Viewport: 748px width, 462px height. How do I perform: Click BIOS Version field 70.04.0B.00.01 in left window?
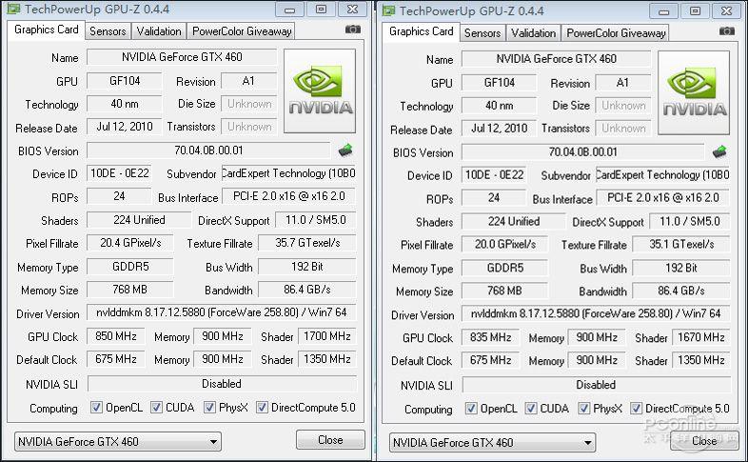[x=208, y=151]
